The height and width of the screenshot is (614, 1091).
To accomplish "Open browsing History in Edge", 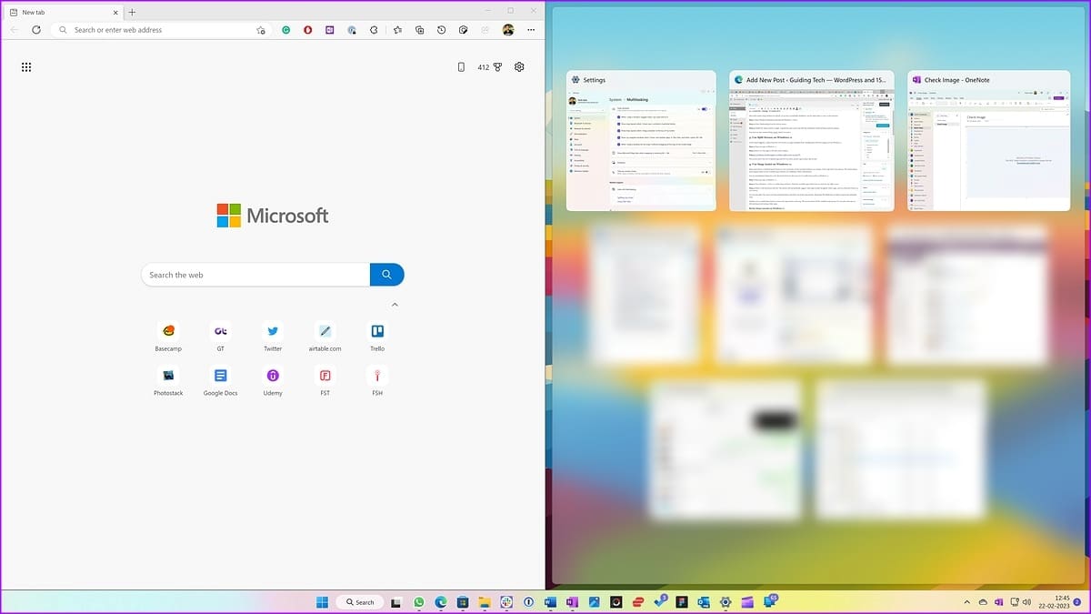I will [441, 30].
